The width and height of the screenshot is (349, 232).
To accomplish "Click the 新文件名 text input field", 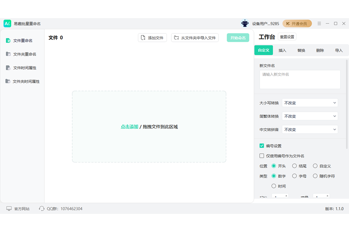I will tap(300, 79).
